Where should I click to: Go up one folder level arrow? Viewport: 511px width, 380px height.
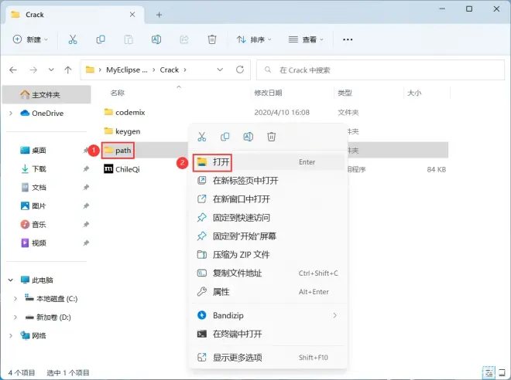pyautogui.click(x=68, y=70)
